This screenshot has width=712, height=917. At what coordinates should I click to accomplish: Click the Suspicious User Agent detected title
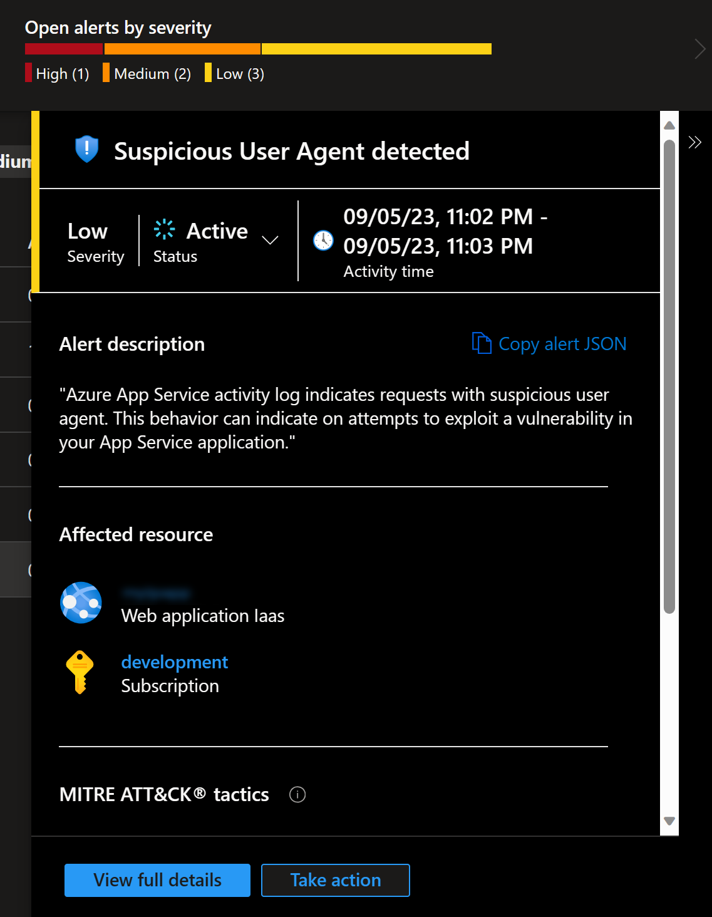[x=292, y=151]
